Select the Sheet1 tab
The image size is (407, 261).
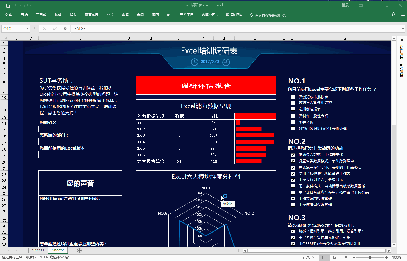[38, 250]
